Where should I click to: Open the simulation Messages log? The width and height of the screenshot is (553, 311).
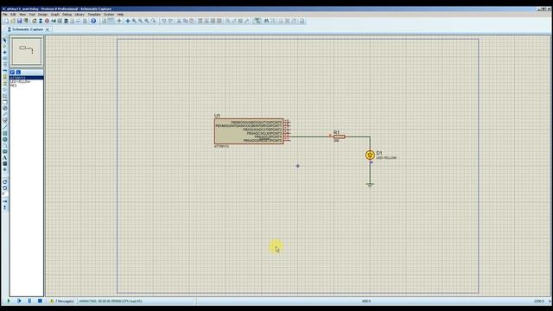point(62,301)
